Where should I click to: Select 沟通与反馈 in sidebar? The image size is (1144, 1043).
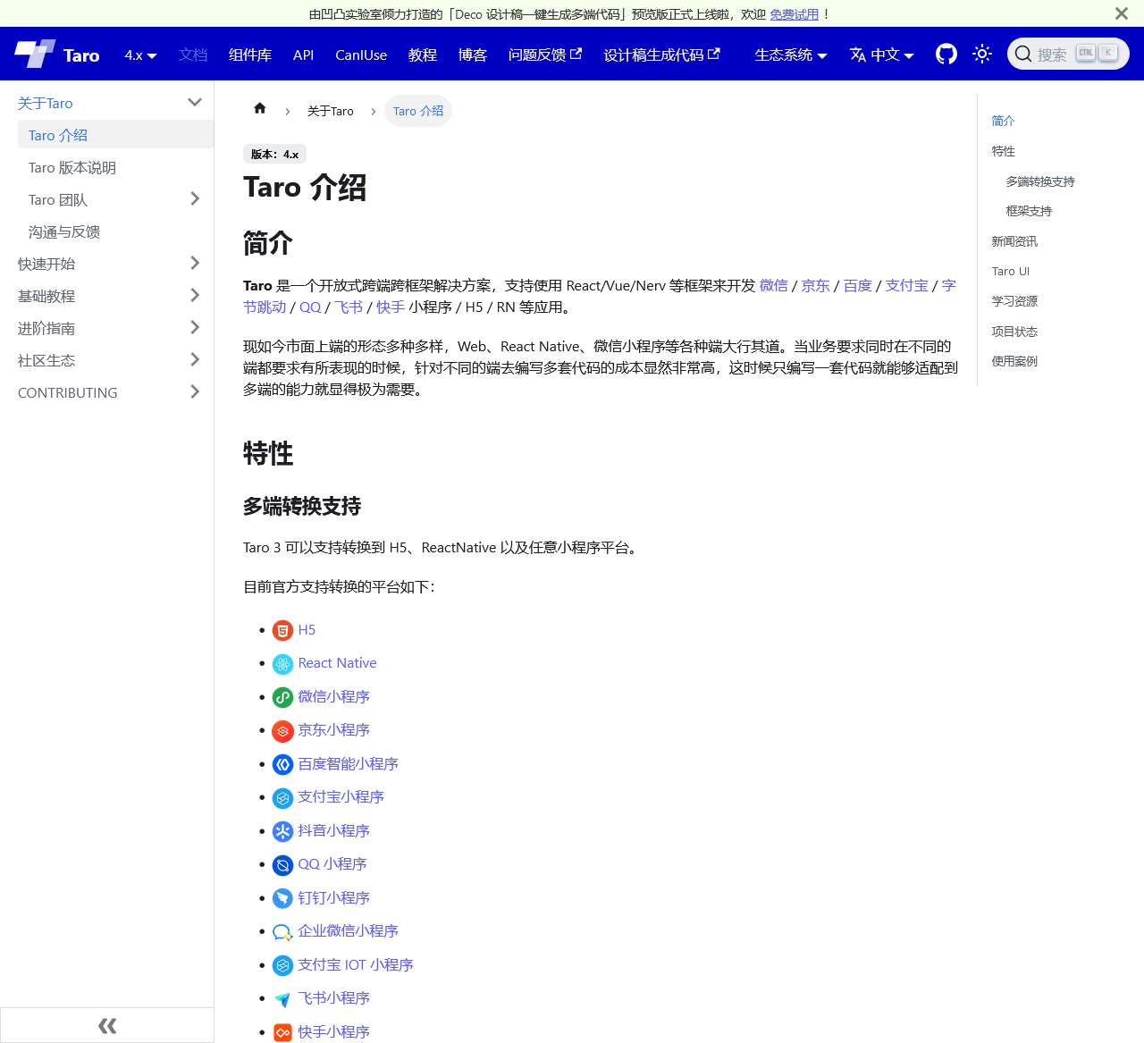click(x=115, y=231)
